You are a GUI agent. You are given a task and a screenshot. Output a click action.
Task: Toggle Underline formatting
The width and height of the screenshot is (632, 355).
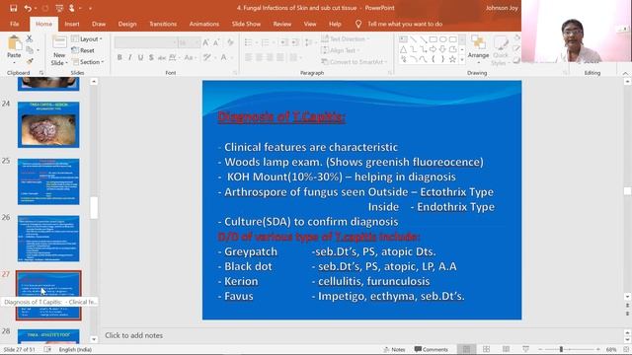coord(140,57)
